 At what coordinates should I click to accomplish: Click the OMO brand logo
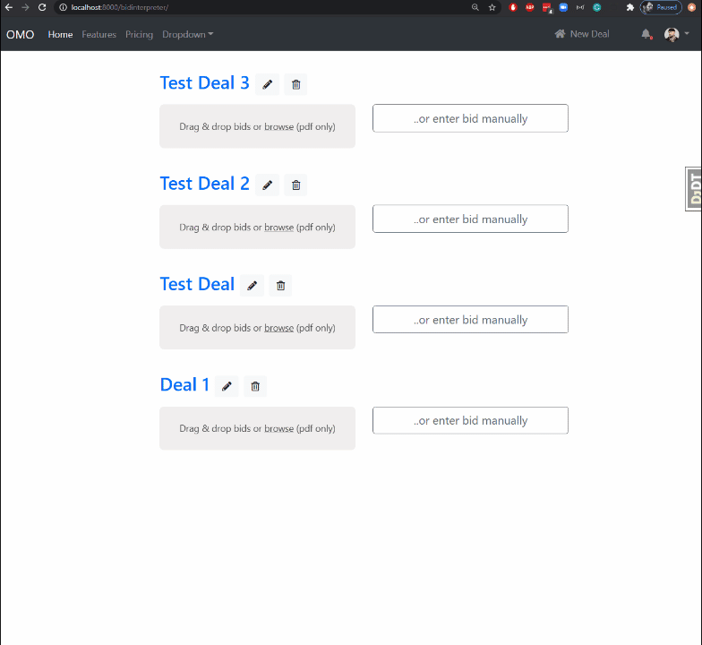pos(20,34)
